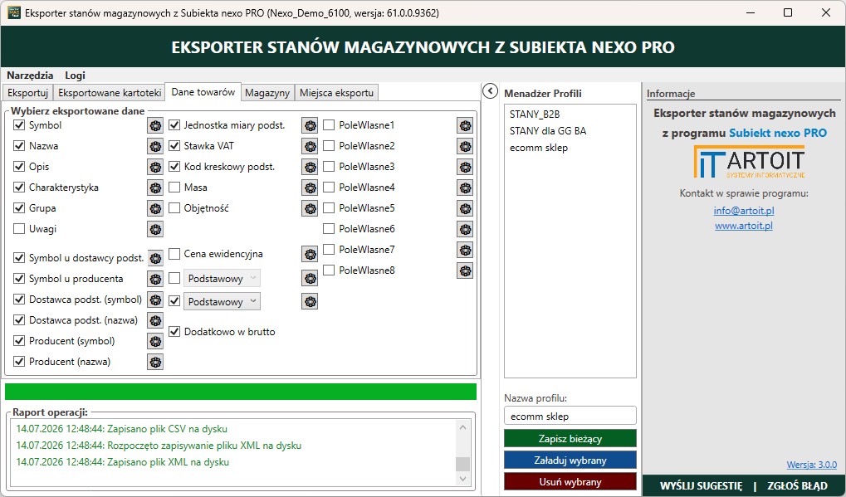The width and height of the screenshot is (846, 497).
Task: Open the disabled Podstawowy dropdown
Action: [223, 279]
